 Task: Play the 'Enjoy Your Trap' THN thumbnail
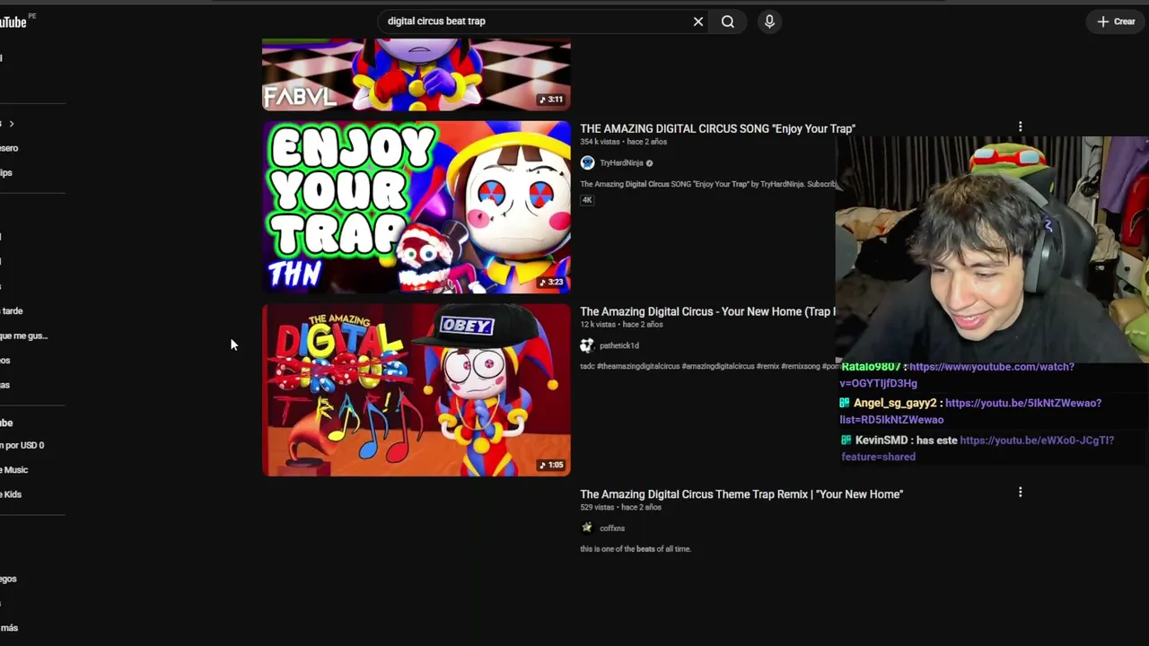[417, 207]
